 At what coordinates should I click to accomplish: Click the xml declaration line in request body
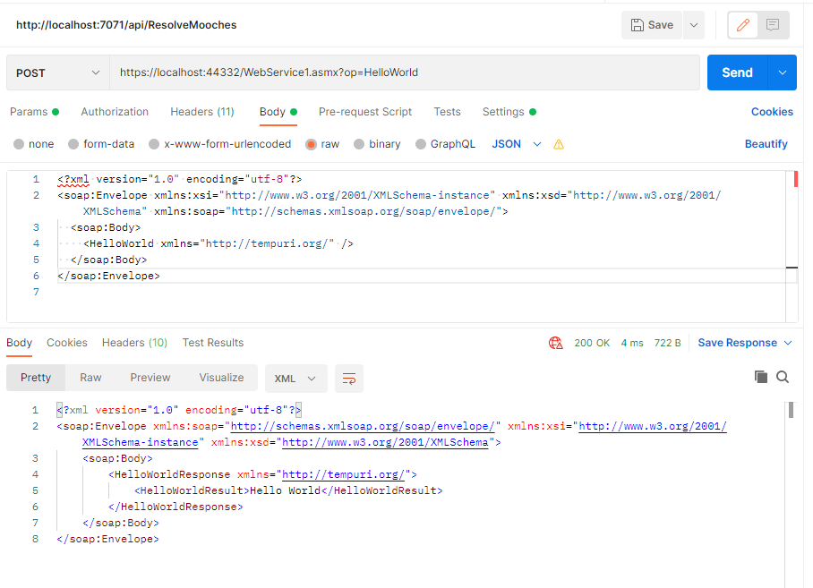(x=179, y=179)
